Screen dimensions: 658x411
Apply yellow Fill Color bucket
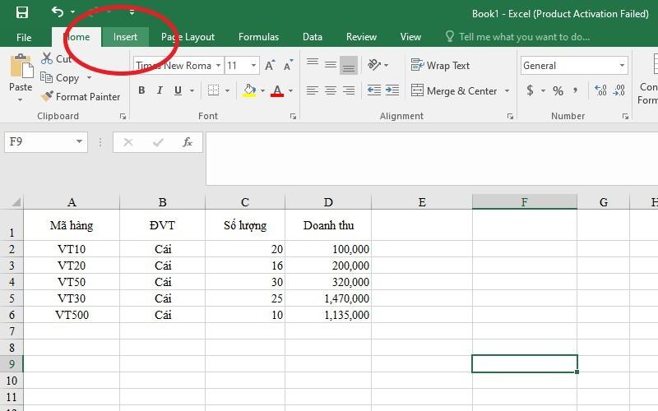(249, 90)
